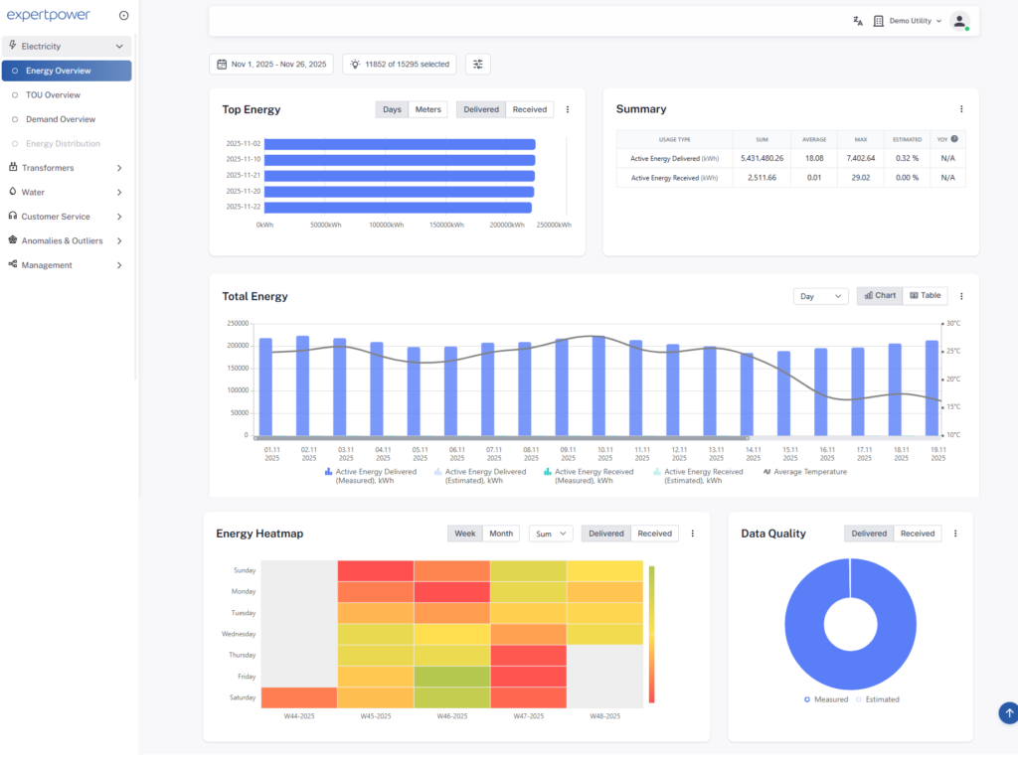Screen dimensions: 1018x765
Task: Expand the Management menu chevron
Action: (119, 265)
